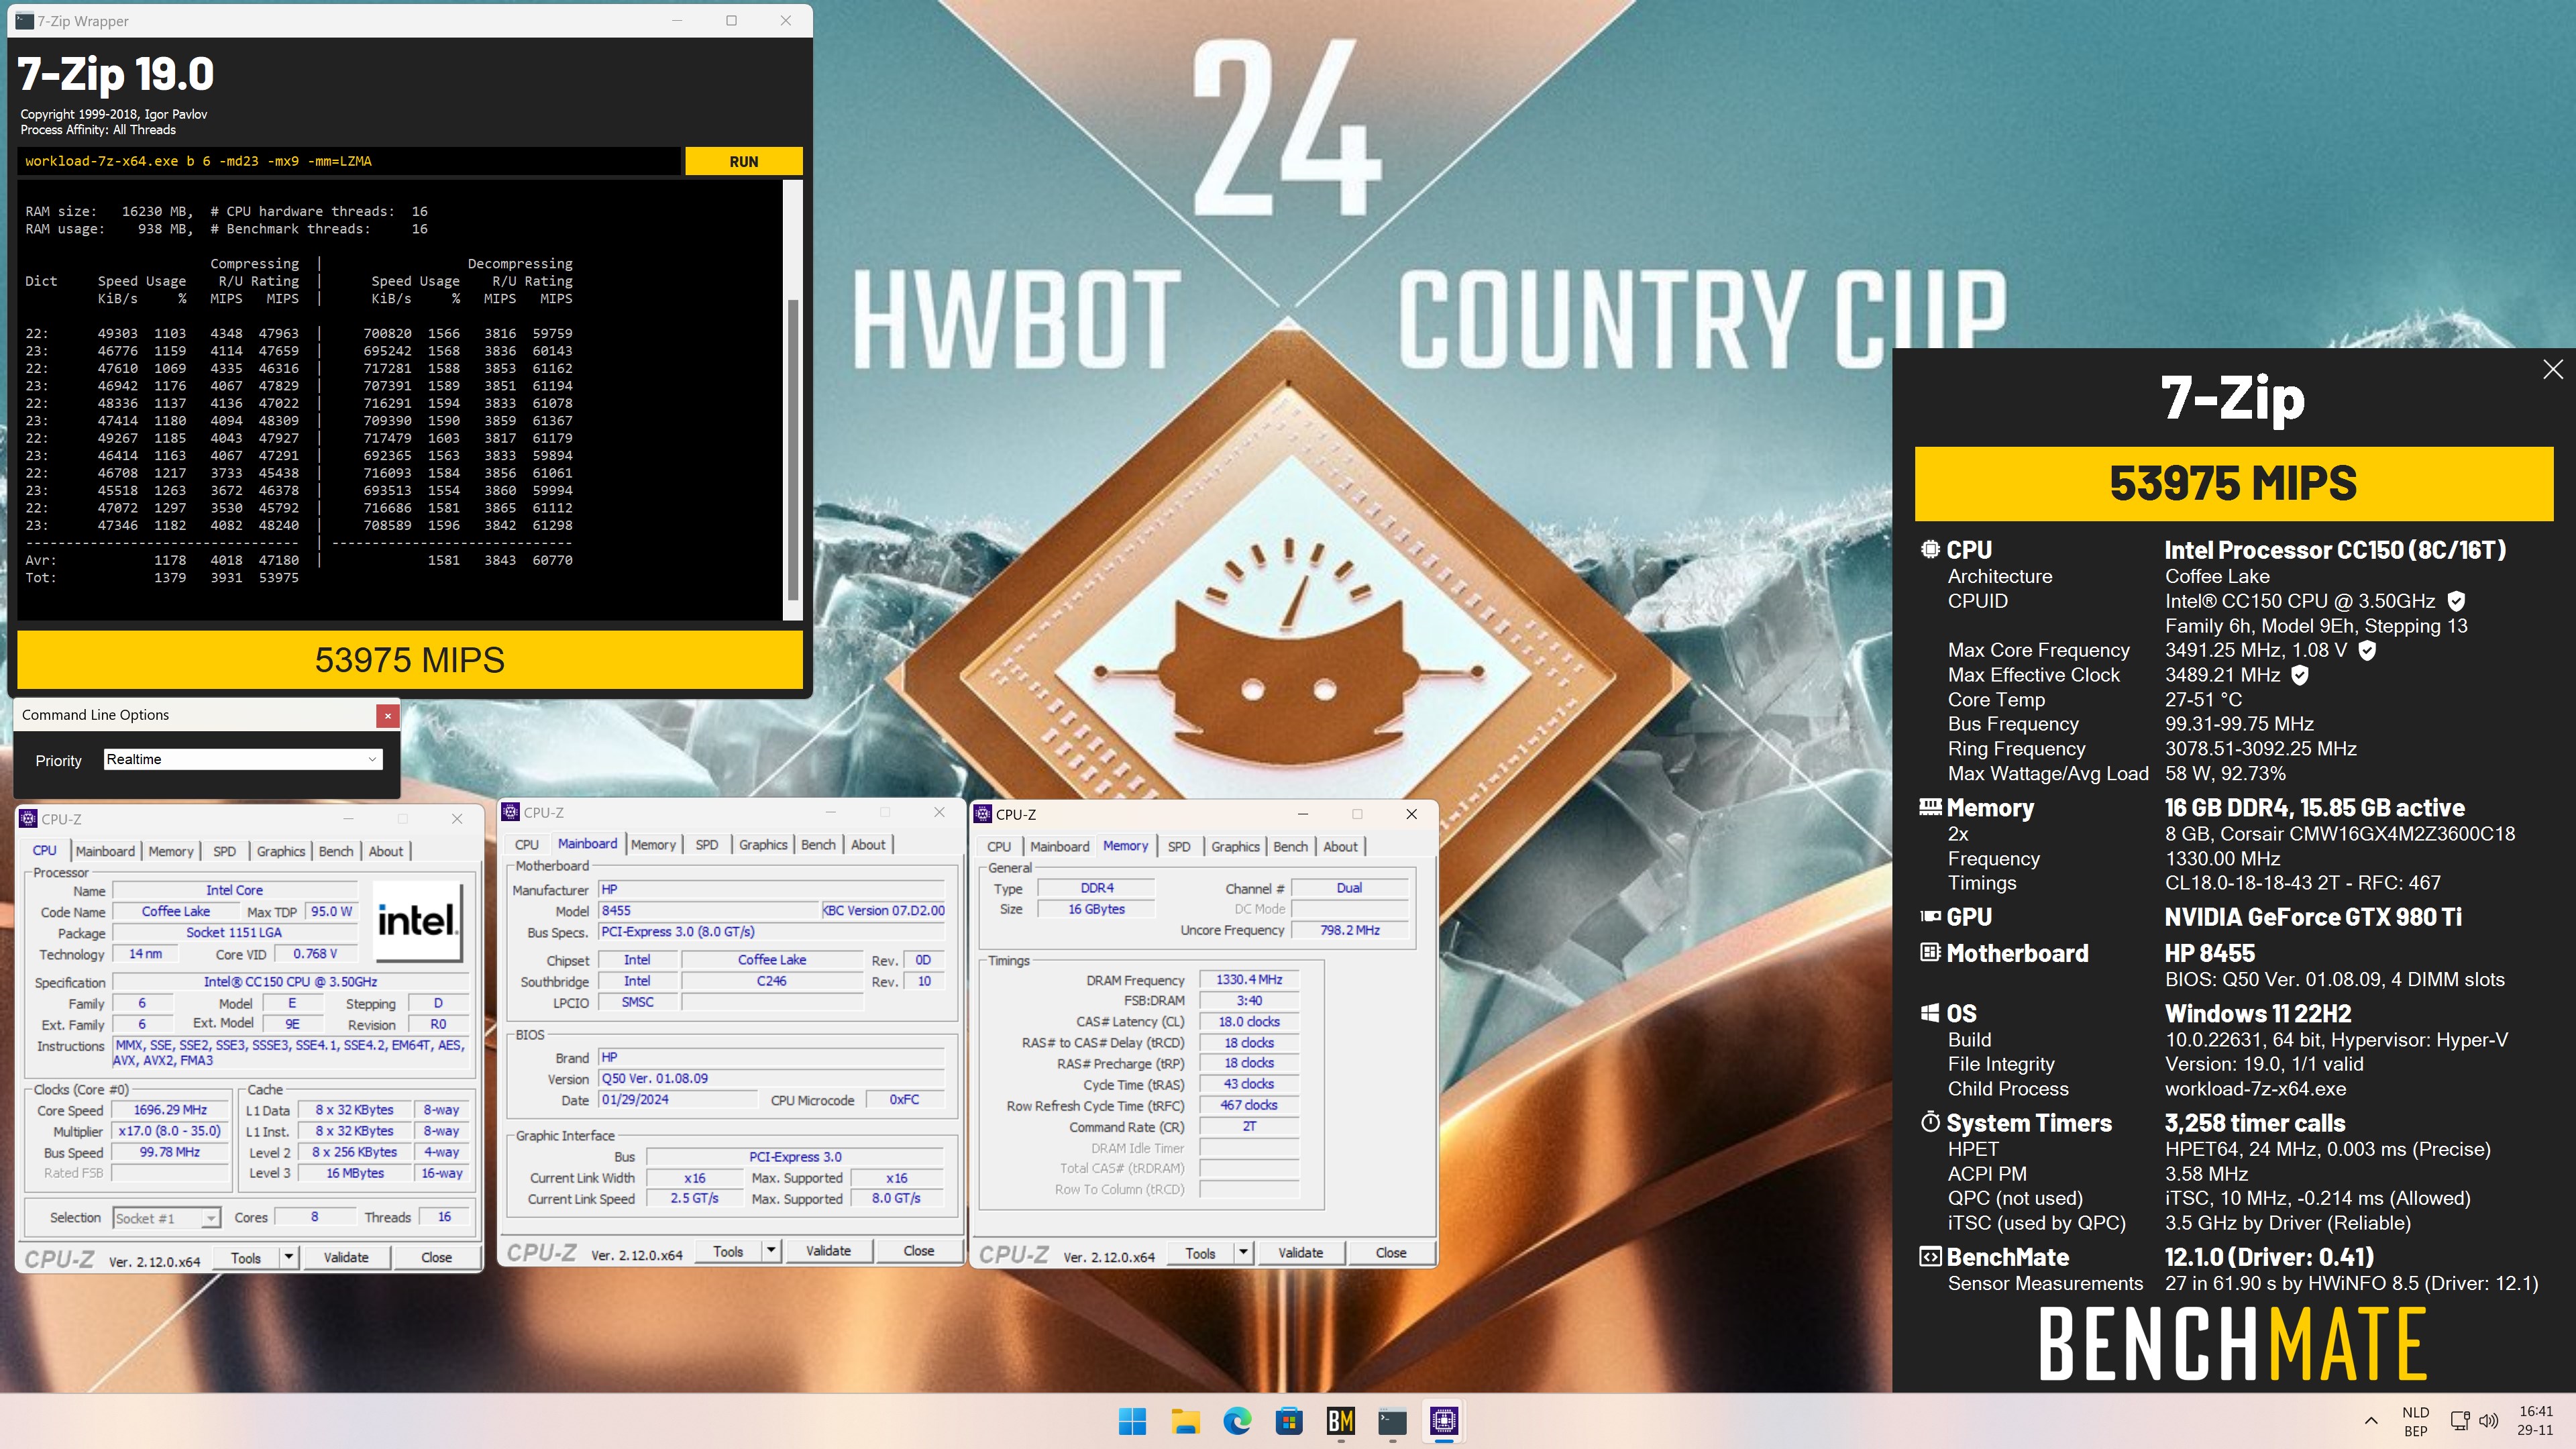Click Validate in middle CPU-Z window

coord(829,1251)
